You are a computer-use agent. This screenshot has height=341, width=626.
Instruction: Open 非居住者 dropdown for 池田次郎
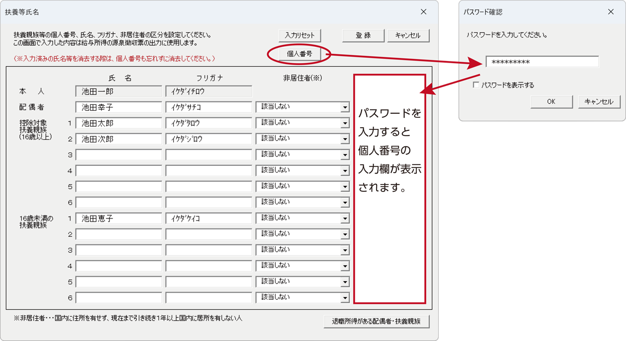[344, 140]
